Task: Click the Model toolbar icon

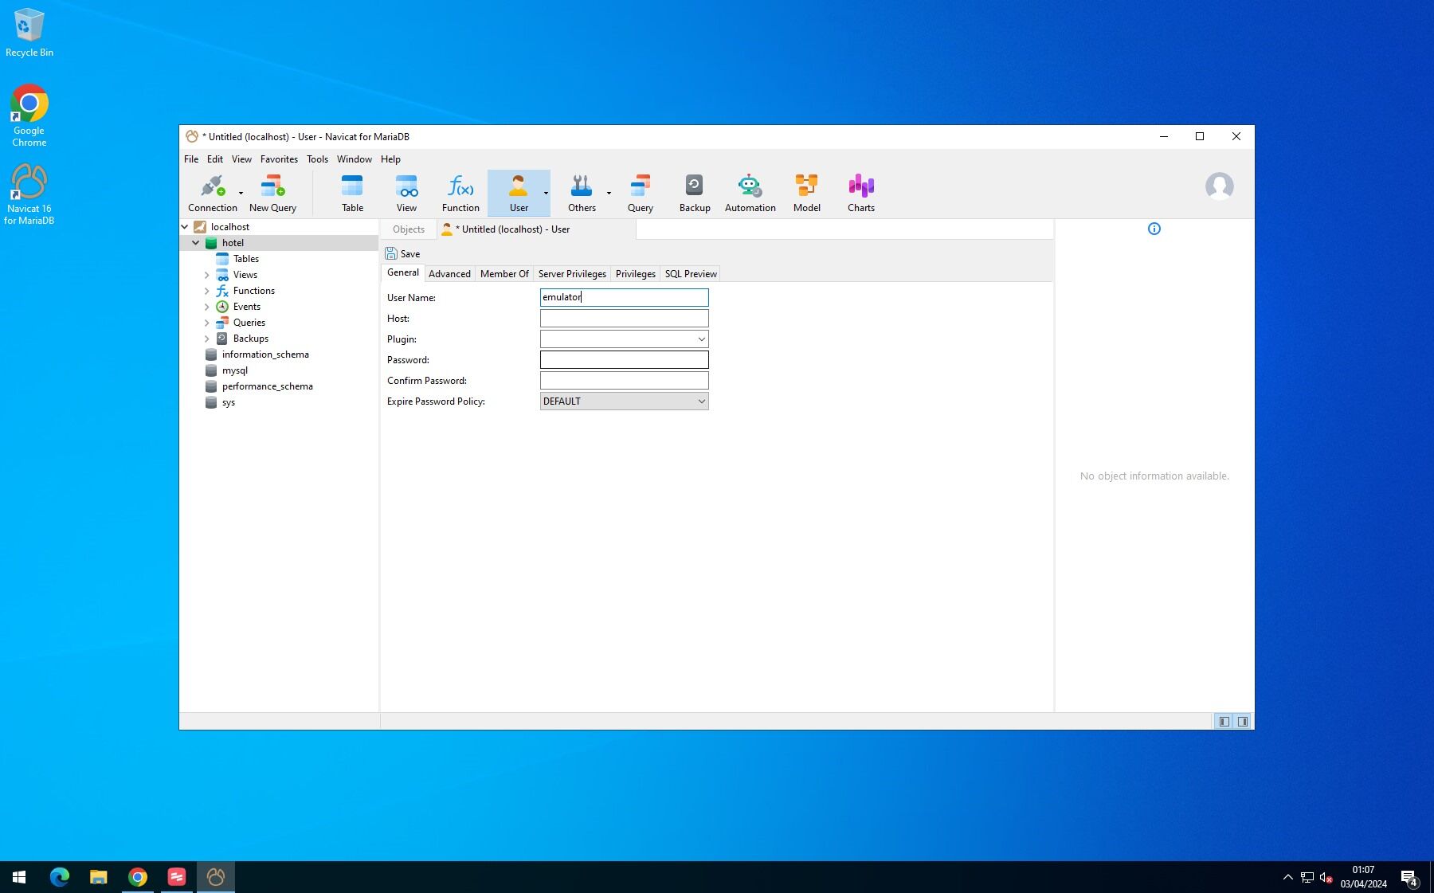Action: 806,193
